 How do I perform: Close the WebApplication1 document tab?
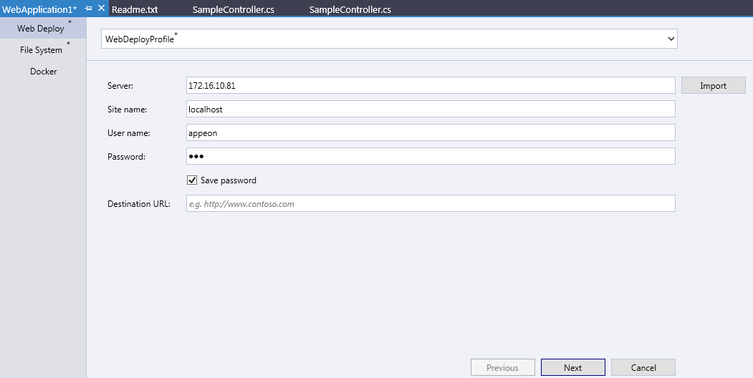pos(101,8)
